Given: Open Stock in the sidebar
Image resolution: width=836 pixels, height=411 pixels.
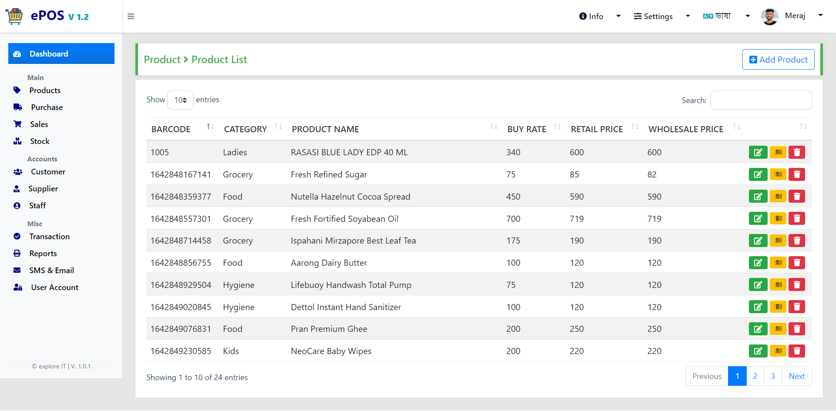Looking at the screenshot, I should 40,141.
